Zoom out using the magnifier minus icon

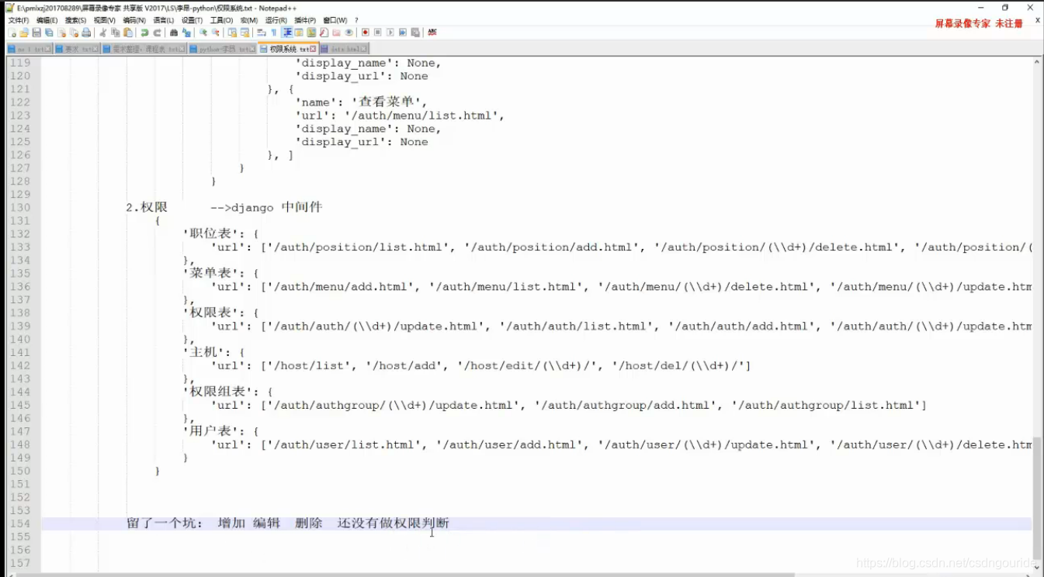[x=215, y=33]
